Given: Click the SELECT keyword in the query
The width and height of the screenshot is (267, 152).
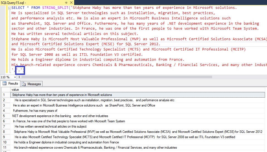Looking at the screenshot, I should click(x=18, y=8).
